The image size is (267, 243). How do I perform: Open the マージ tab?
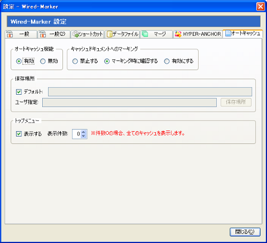tap(156, 34)
